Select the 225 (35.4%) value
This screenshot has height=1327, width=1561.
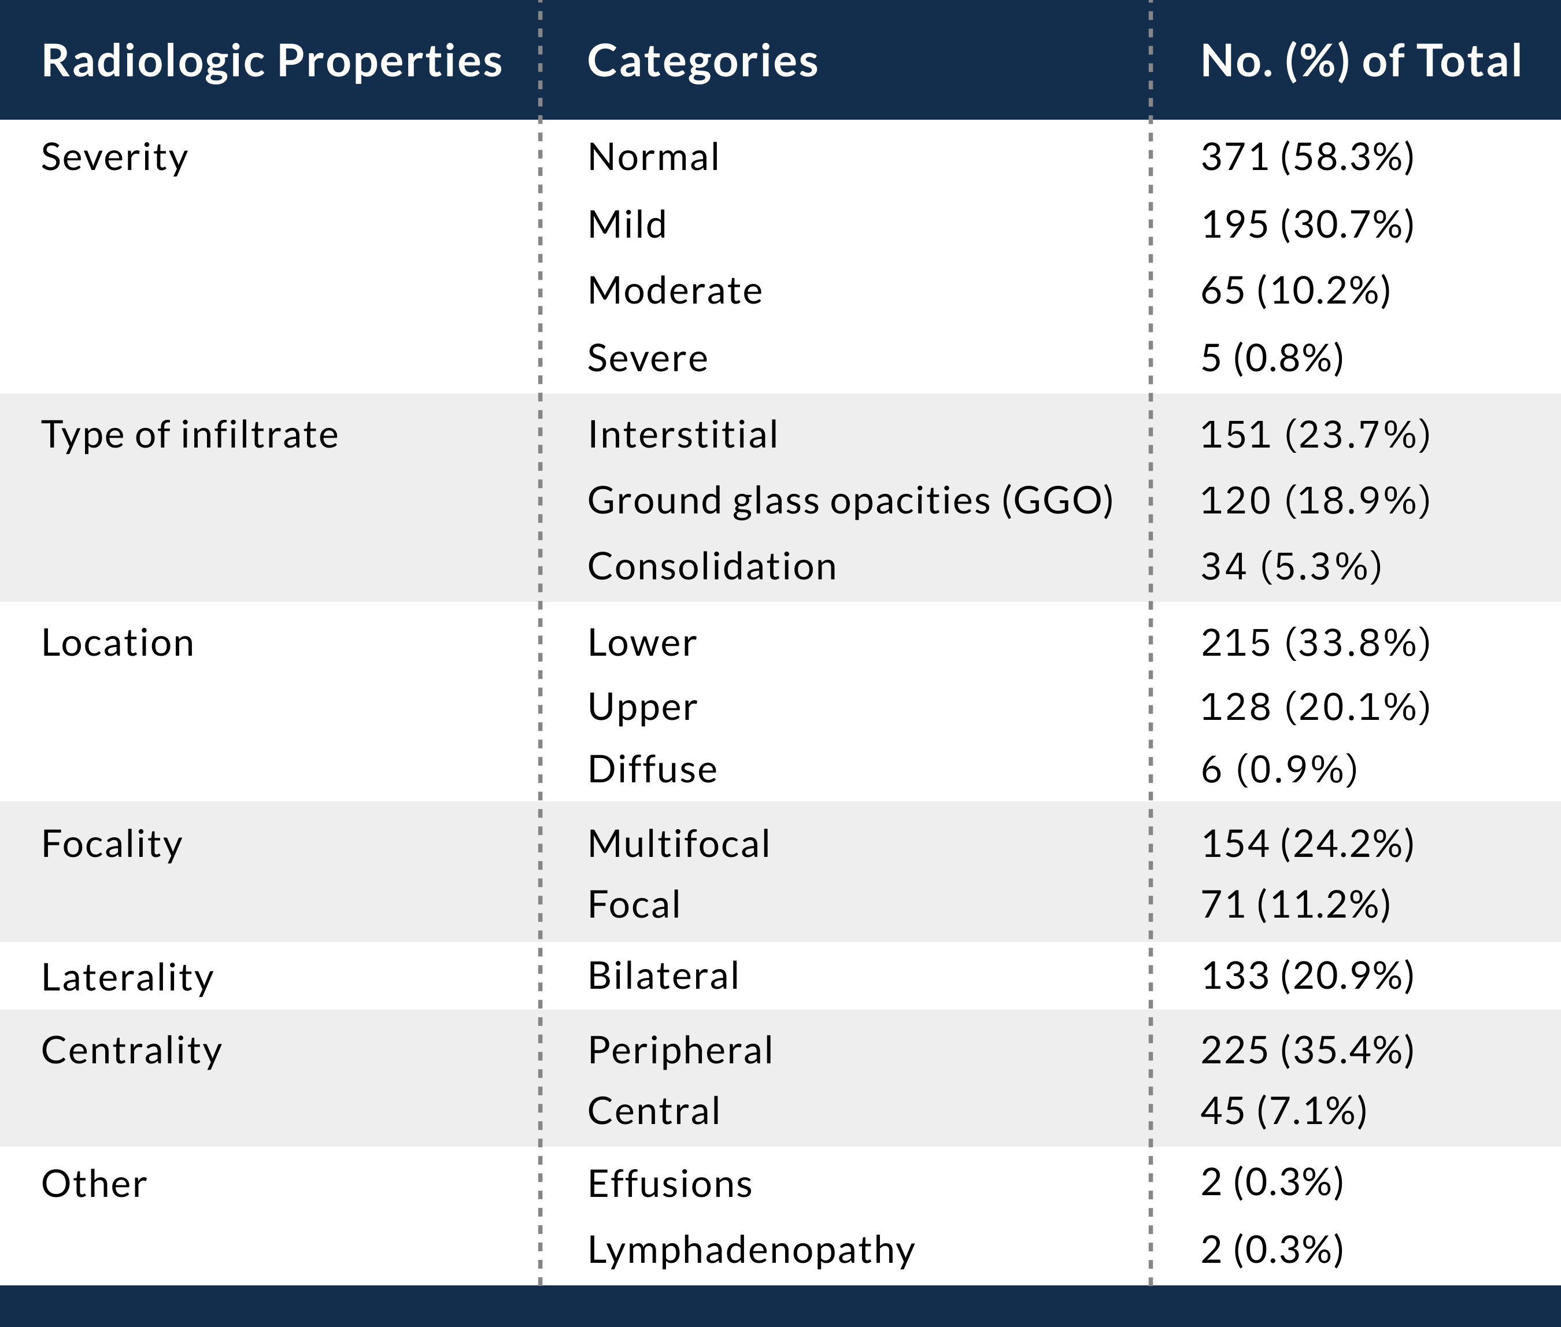point(1307,1051)
